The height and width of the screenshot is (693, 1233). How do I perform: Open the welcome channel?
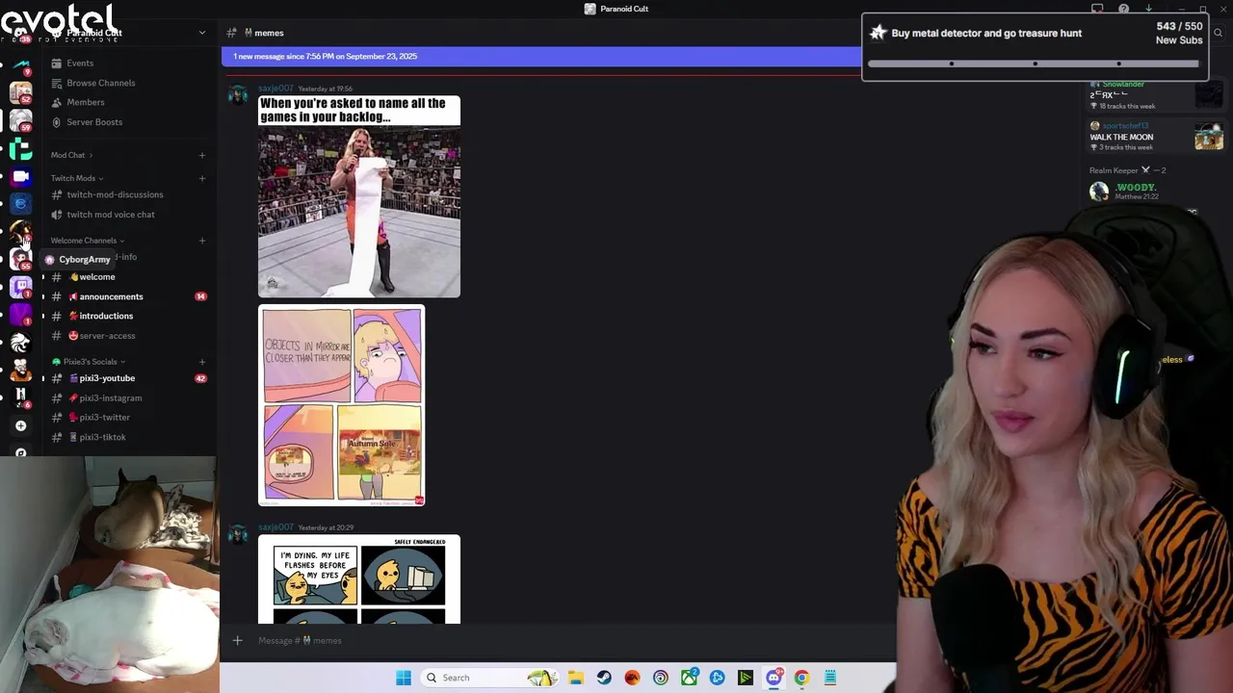(x=96, y=277)
